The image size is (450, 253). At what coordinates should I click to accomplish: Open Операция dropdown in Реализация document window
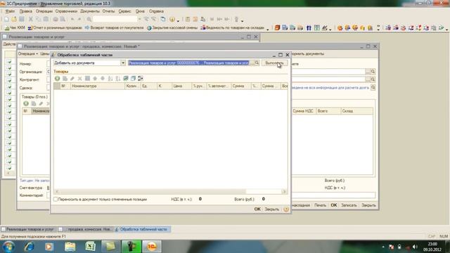pyautogui.click(x=28, y=53)
